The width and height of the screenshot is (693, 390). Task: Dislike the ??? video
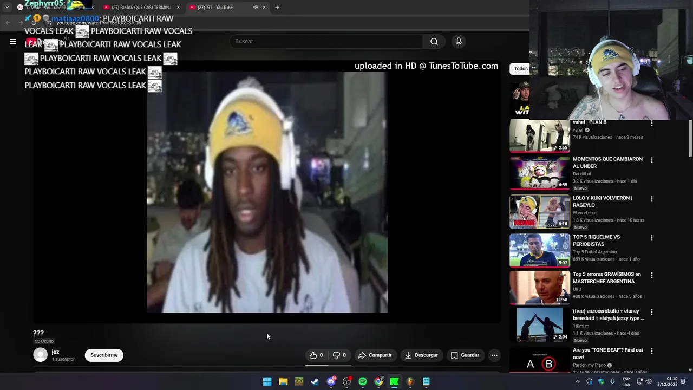pyautogui.click(x=339, y=355)
